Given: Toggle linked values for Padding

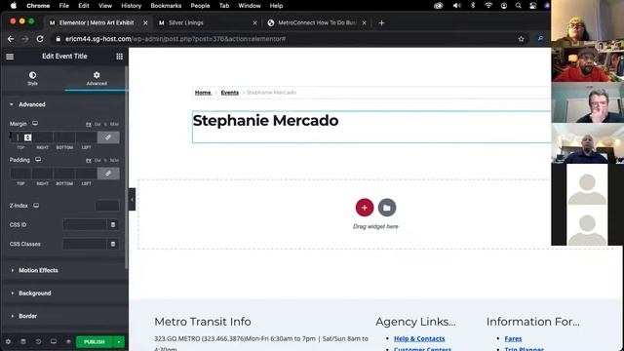Looking at the screenshot, I should pyautogui.click(x=108, y=174).
